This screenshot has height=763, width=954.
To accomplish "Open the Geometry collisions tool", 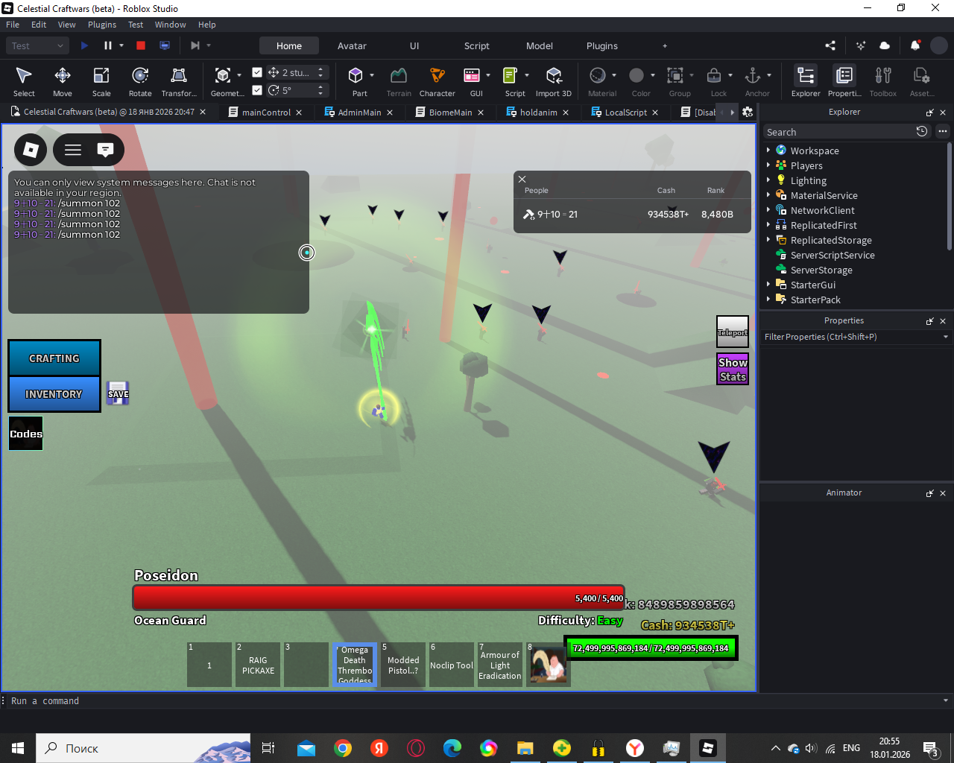I will 223,81.
